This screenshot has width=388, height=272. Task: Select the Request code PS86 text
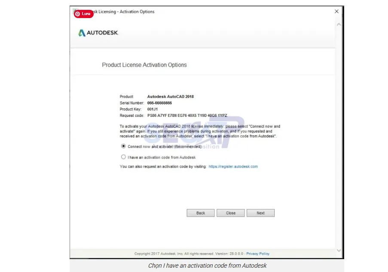152,115
